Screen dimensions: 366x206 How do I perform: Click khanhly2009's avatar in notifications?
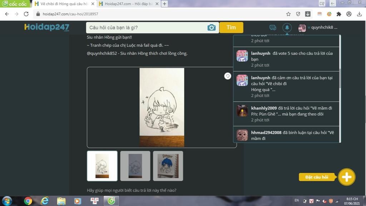242,110
